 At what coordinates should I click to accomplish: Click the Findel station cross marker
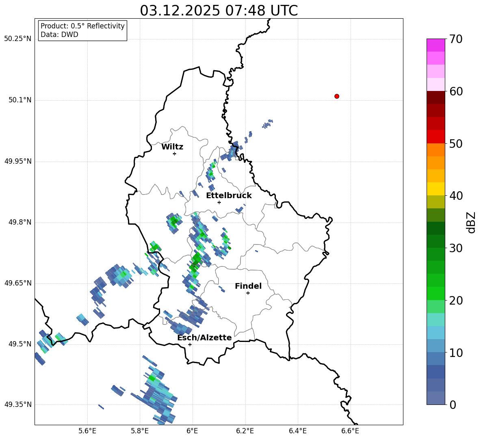coord(248,293)
